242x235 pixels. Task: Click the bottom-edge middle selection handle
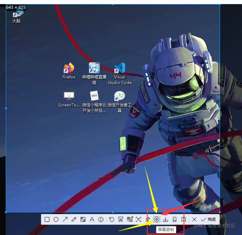(113, 212)
